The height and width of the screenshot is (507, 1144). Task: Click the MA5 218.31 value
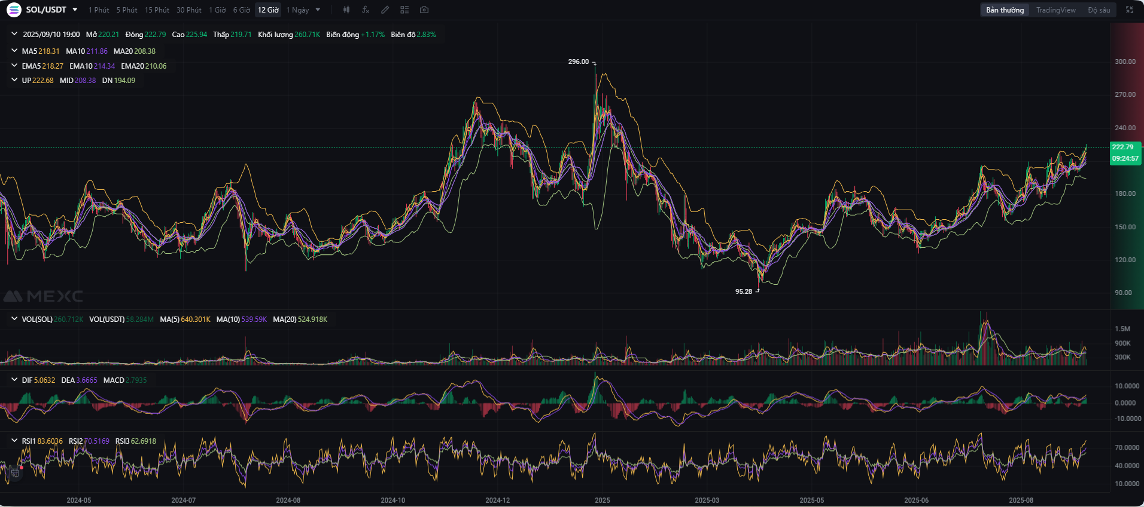pos(41,51)
